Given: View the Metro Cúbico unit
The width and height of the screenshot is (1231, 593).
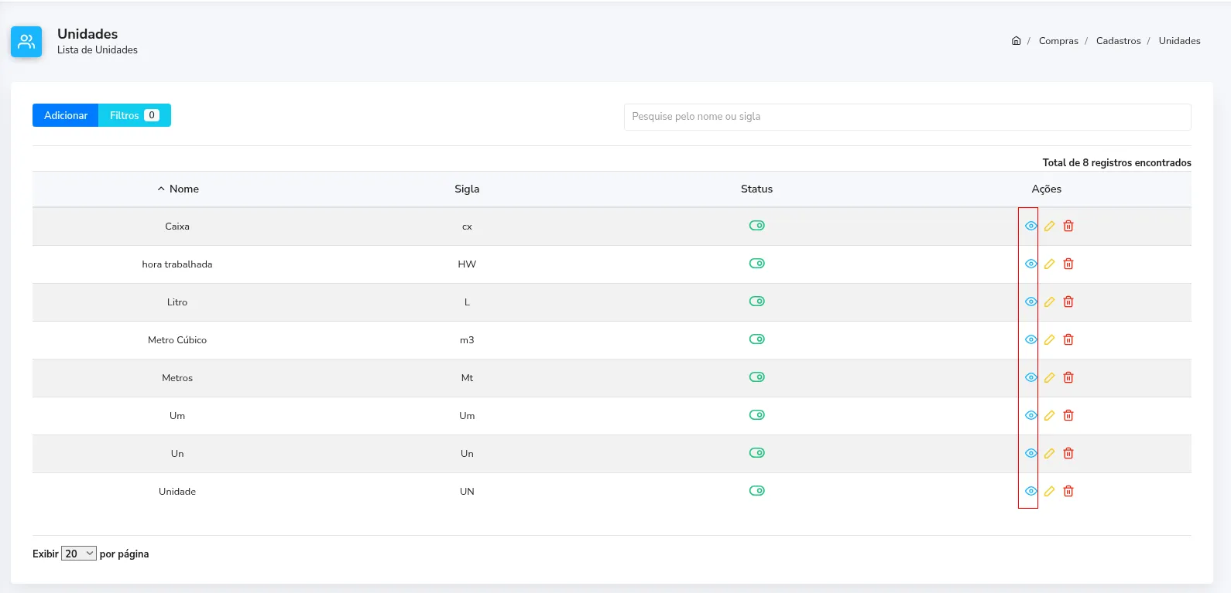Looking at the screenshot, I should pyautogui.click(x=1030, y=339).
